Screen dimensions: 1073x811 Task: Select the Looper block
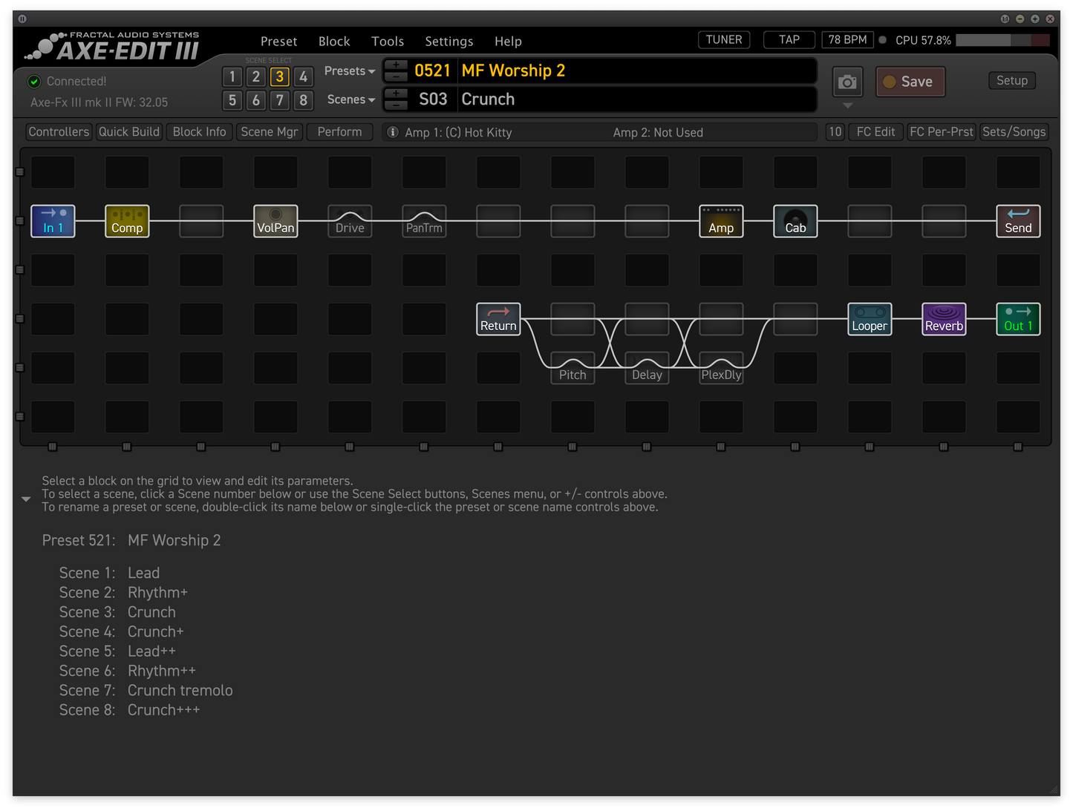[x=870, y=319]
